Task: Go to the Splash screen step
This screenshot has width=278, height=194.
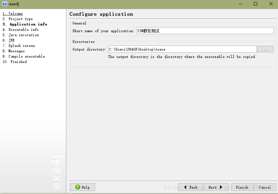Action: pyautogui.click(x=19, y=46)
